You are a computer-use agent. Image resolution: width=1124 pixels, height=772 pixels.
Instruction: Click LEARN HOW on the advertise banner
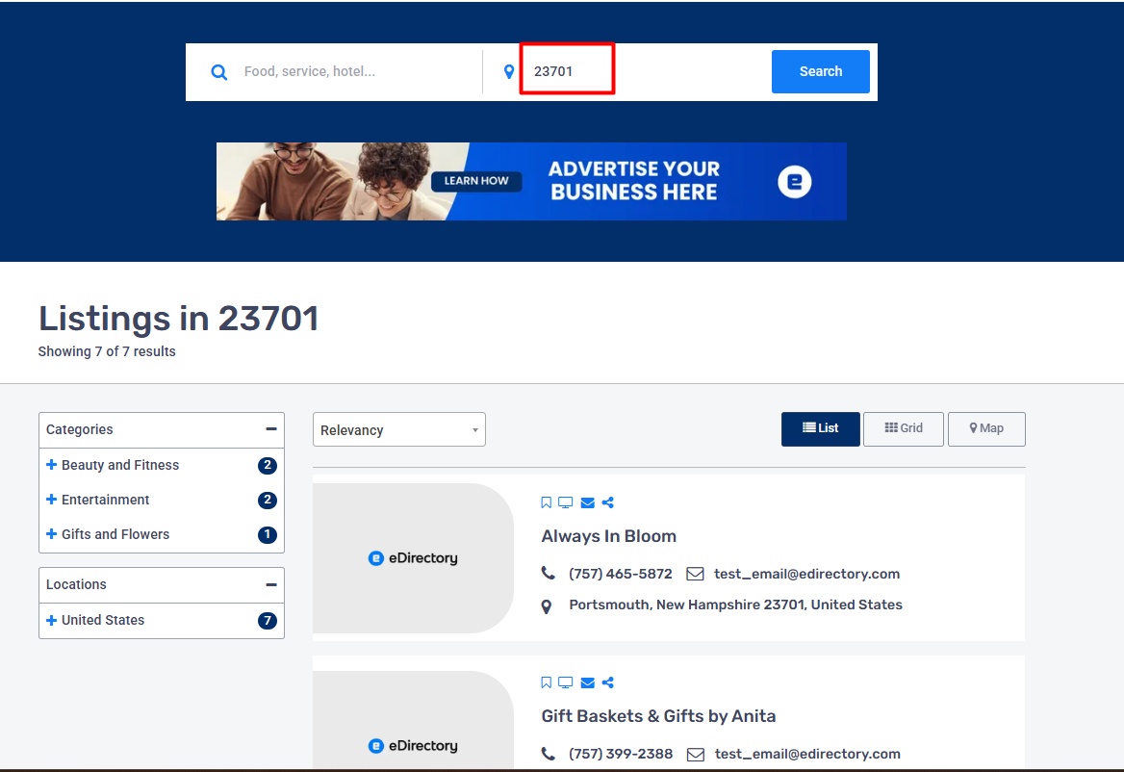[x=476, y=181]
